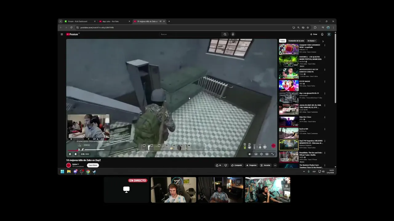Open ESTOY NASHE video
Viewport: 394px width, 221px height.
[289, 85]
